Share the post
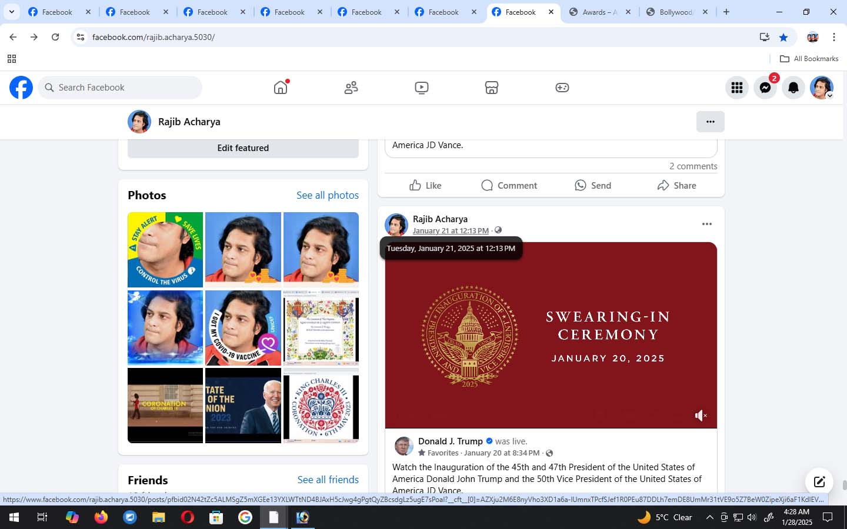 [677, 185]
